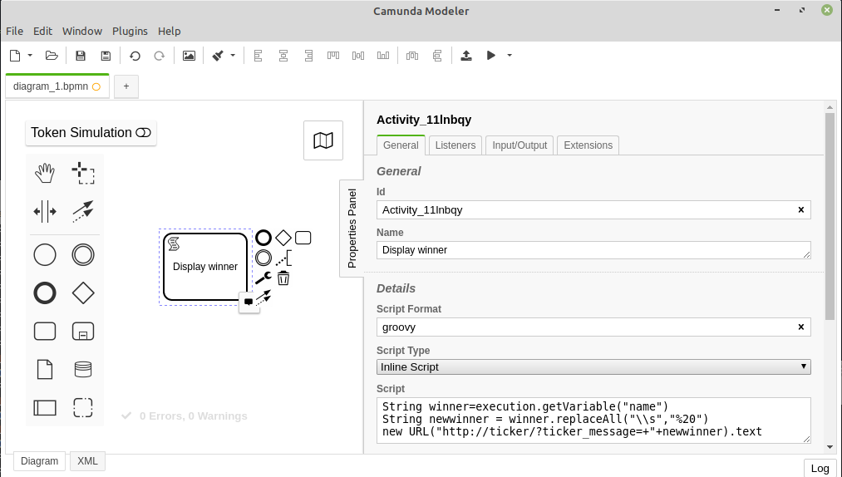The height and width of the screenshot is (477, 842).
Task: Click into the Script text area
Action: pyautogui.click(x=593, y=420)
